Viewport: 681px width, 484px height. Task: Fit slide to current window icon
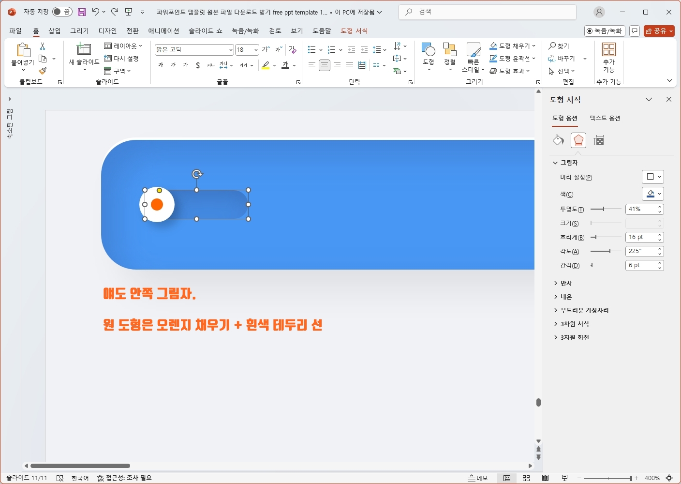pos(670,478)
